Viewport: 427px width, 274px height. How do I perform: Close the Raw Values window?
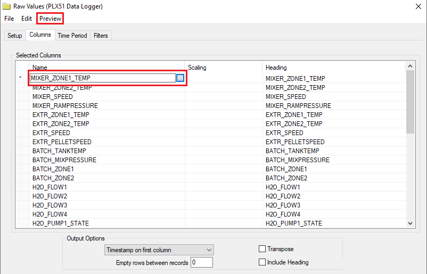(418, 6)
